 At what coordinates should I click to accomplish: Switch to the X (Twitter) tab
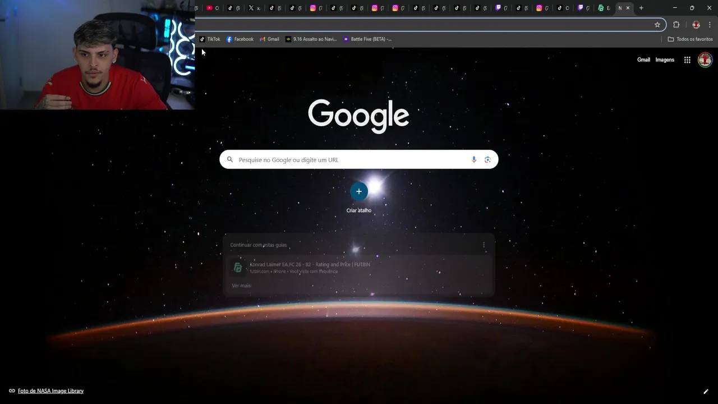[254, 8]
